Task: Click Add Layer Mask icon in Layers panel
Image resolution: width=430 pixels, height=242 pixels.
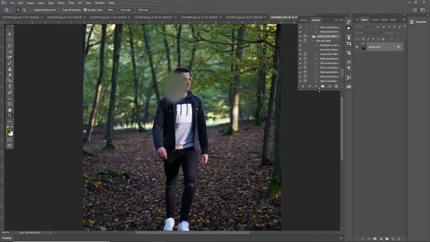Action: point(375,239)
